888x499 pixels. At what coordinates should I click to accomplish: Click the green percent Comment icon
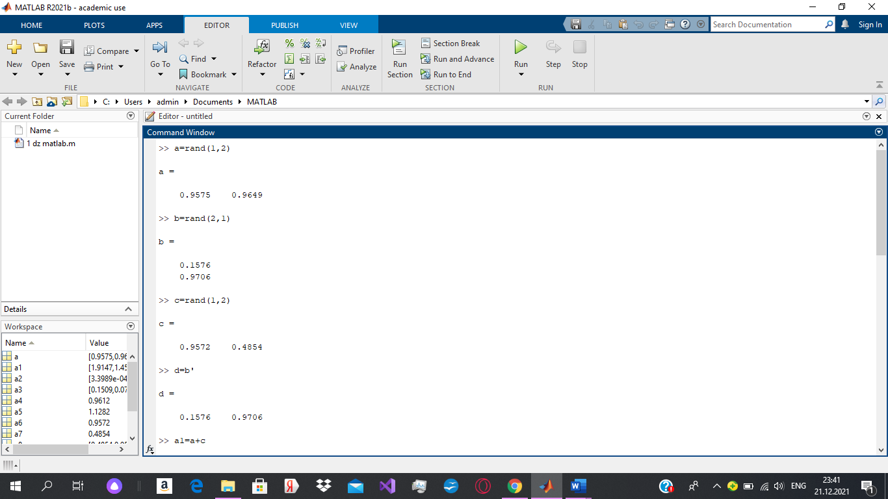[x=289, y=44]
